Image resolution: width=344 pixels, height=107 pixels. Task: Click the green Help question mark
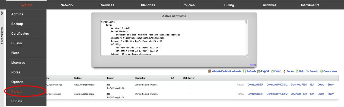(x=297, y=71)
